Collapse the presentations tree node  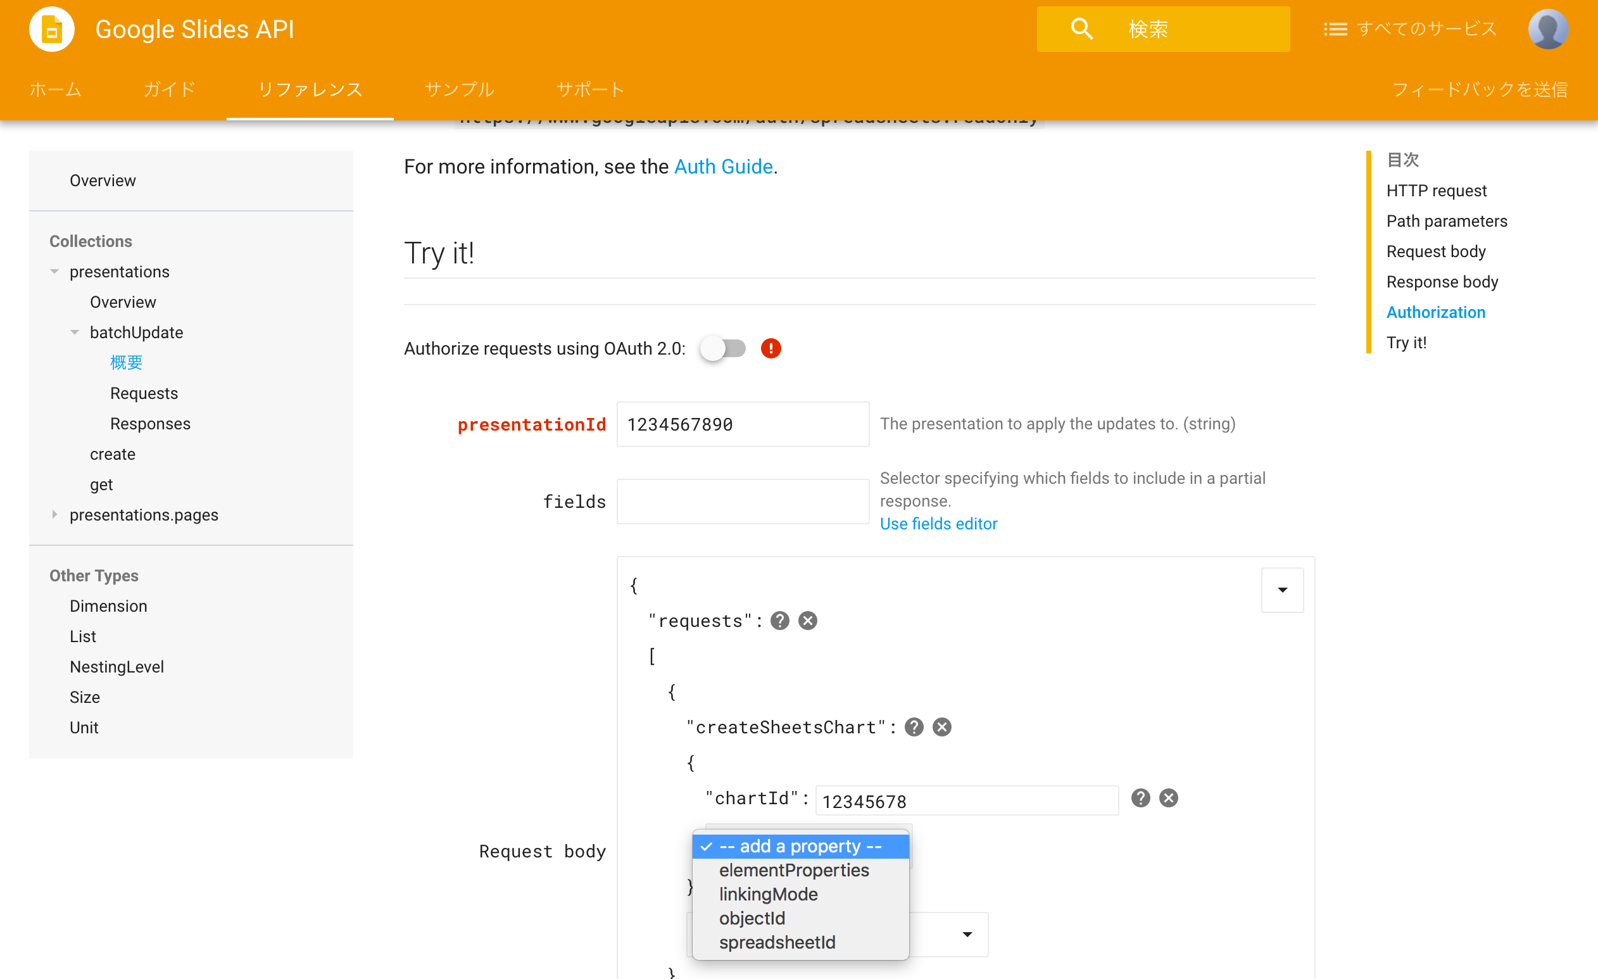click(x=54, y=272)
